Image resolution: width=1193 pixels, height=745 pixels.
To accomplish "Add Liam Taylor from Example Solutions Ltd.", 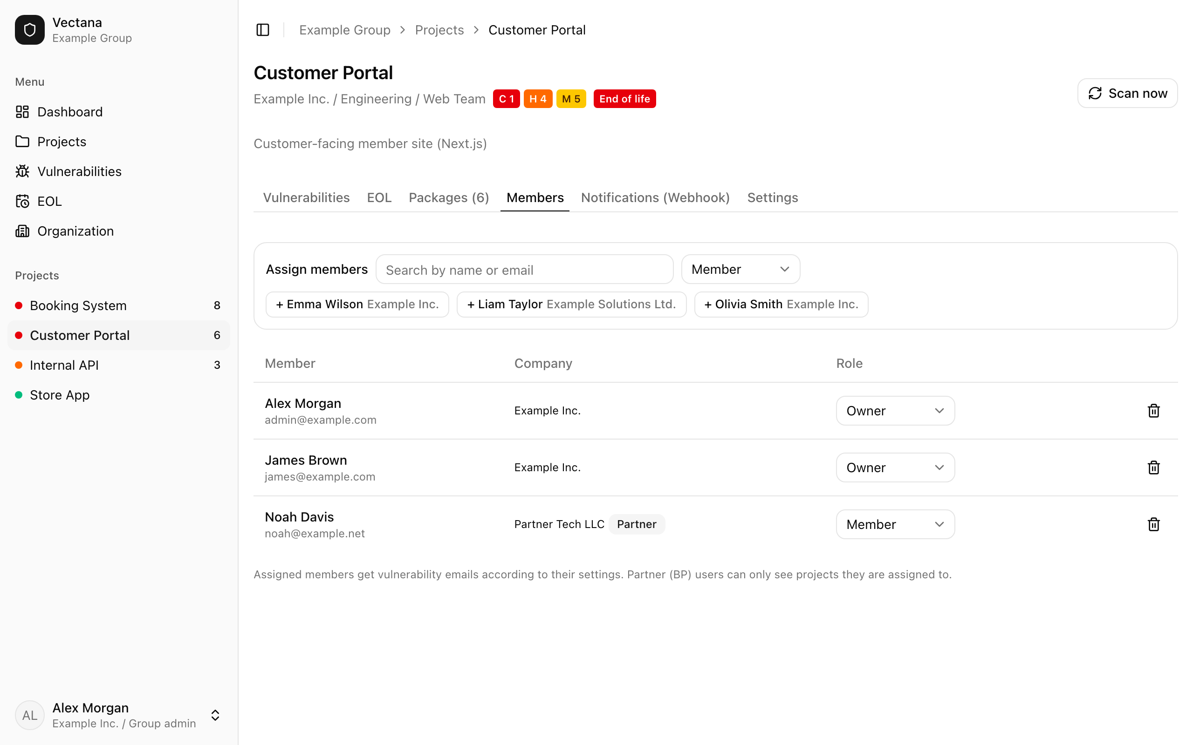I will point(571,305).
